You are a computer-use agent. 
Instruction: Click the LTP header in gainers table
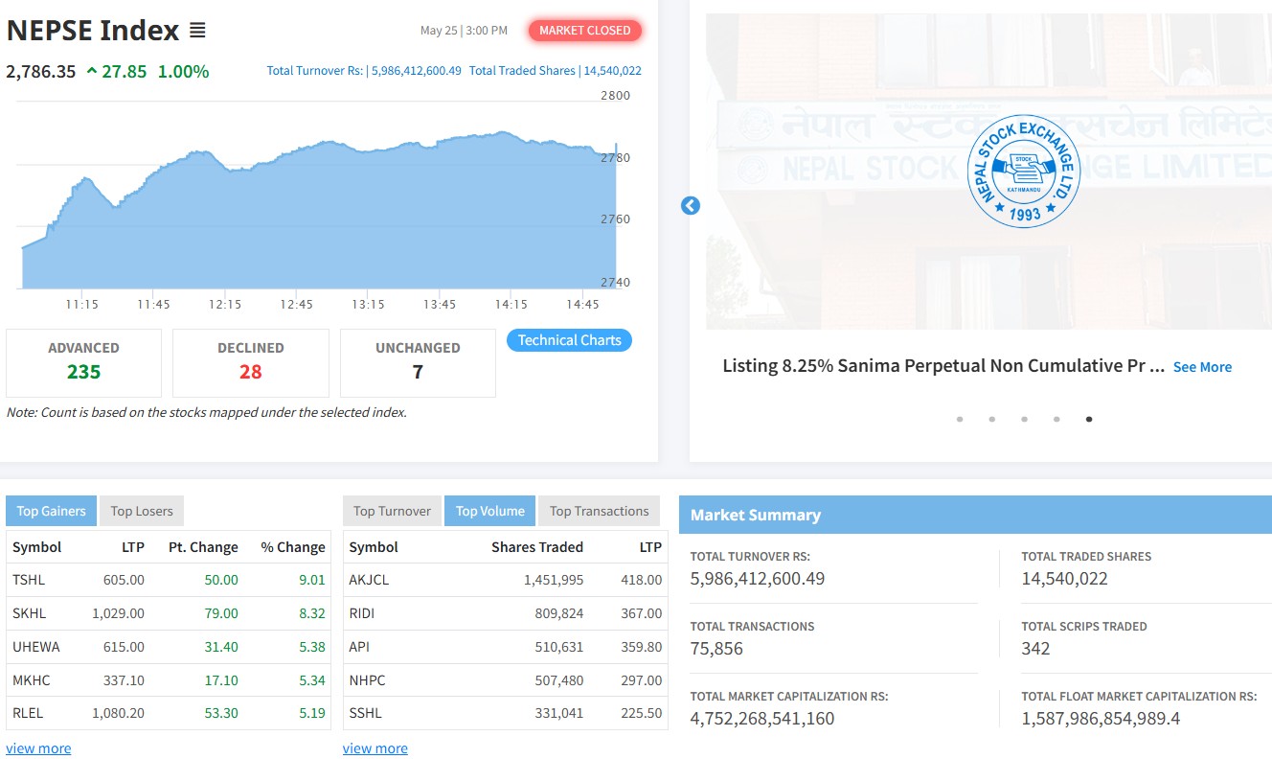pos(133,547)
